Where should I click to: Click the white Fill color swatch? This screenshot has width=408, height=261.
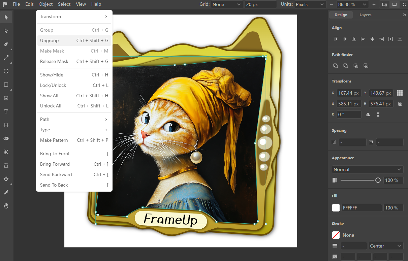(x=336, y=208)
